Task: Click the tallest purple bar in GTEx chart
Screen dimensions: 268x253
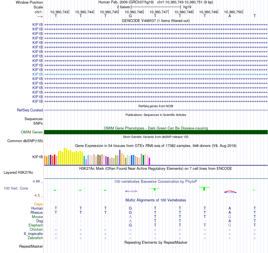Action: click(x=120, y=157)
